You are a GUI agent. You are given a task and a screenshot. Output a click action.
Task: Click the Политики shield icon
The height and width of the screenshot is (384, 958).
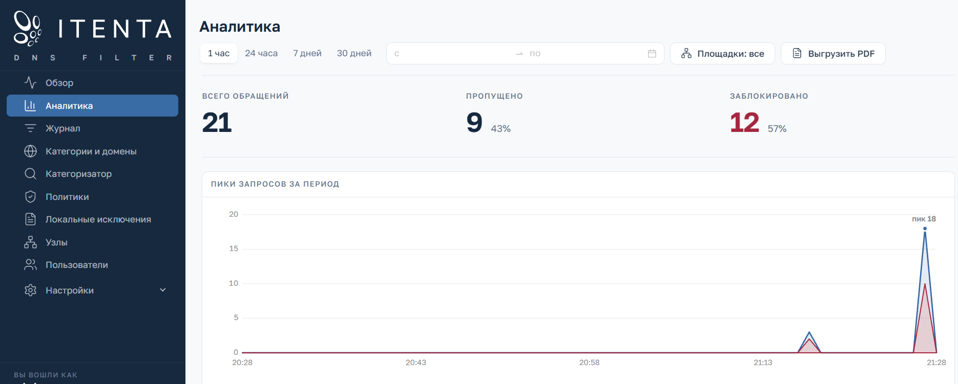[x=31, y=196]
